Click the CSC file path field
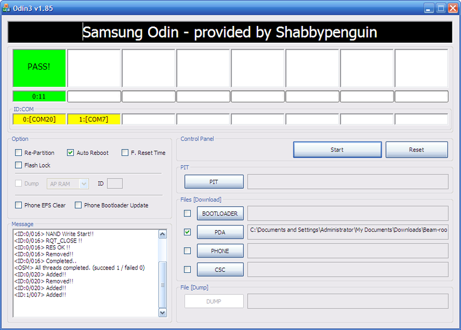Screen dimensions: 461x330 348,270
